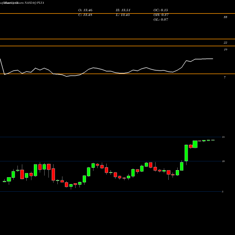235x235 pixels.
Task: Select the close price C: 13.48
Action: pos(85,15)
